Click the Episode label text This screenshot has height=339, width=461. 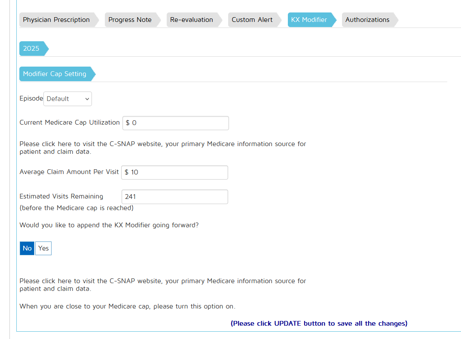[31, 98]
